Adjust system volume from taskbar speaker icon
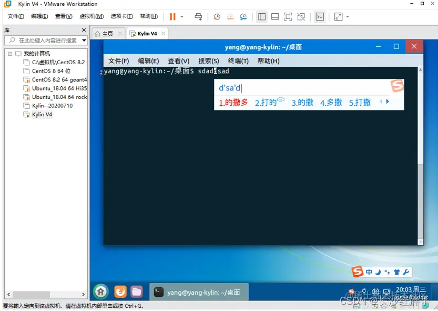438x311 pixels. pos(375,291)
